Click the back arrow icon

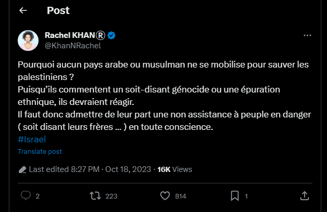point(23,10)
